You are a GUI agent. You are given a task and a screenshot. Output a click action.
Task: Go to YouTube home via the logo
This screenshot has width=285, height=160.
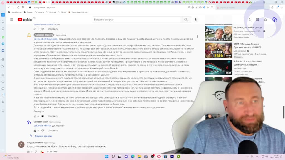click(x=25, y=20)
